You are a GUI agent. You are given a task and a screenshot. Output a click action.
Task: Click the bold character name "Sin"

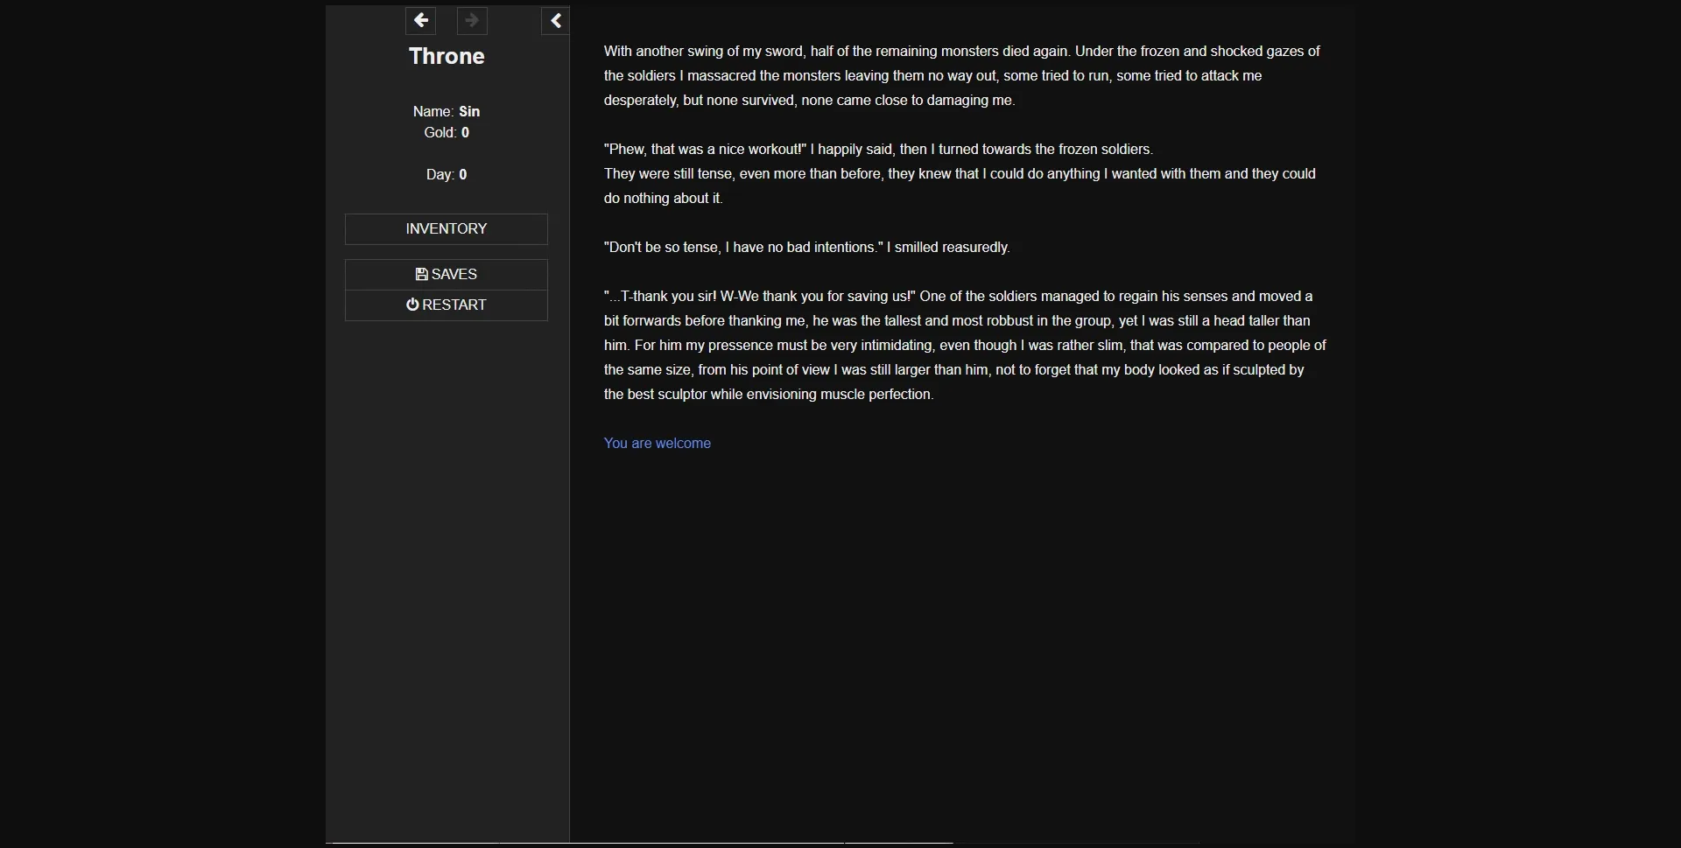click(469, 111)
